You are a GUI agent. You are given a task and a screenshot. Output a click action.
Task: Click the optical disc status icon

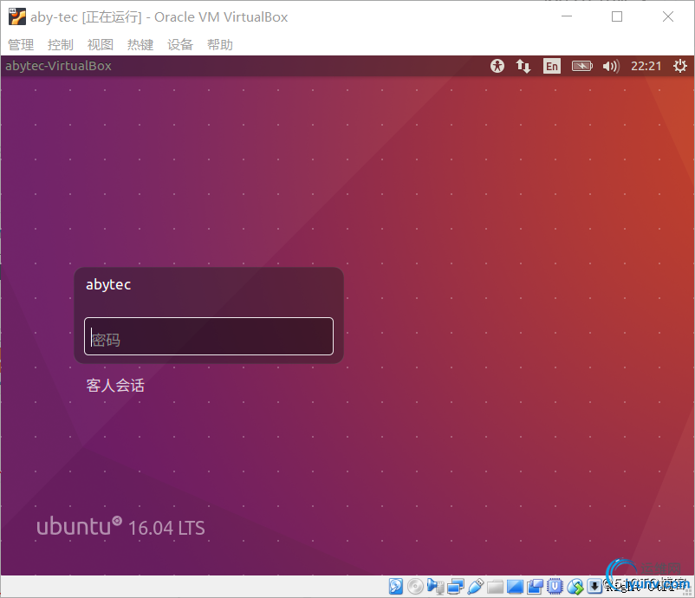(x=415, y=586)
